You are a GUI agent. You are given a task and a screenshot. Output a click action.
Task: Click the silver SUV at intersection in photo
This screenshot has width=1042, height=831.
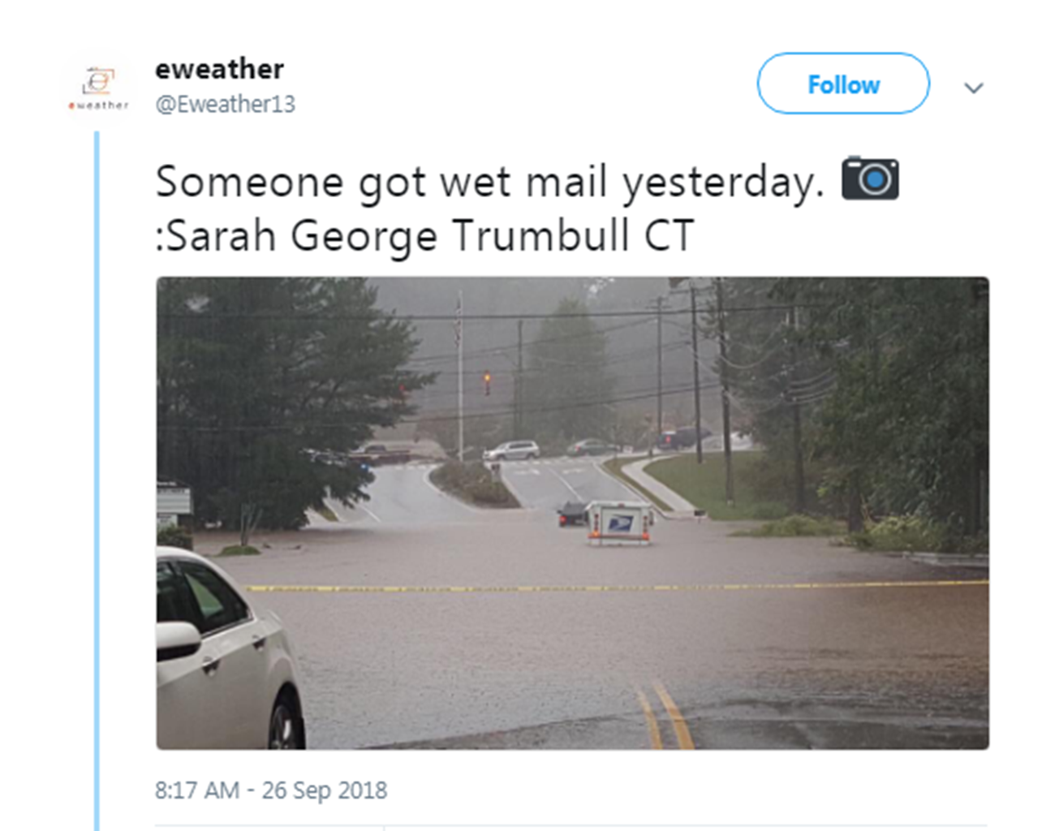click(511, 450)
